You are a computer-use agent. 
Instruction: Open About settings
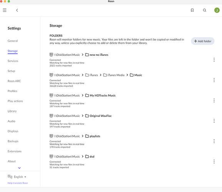click(x=12, y=161)
